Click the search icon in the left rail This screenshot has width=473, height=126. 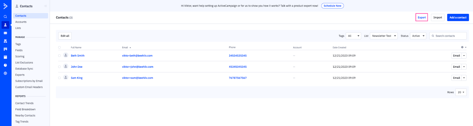(x=5, y=17)
